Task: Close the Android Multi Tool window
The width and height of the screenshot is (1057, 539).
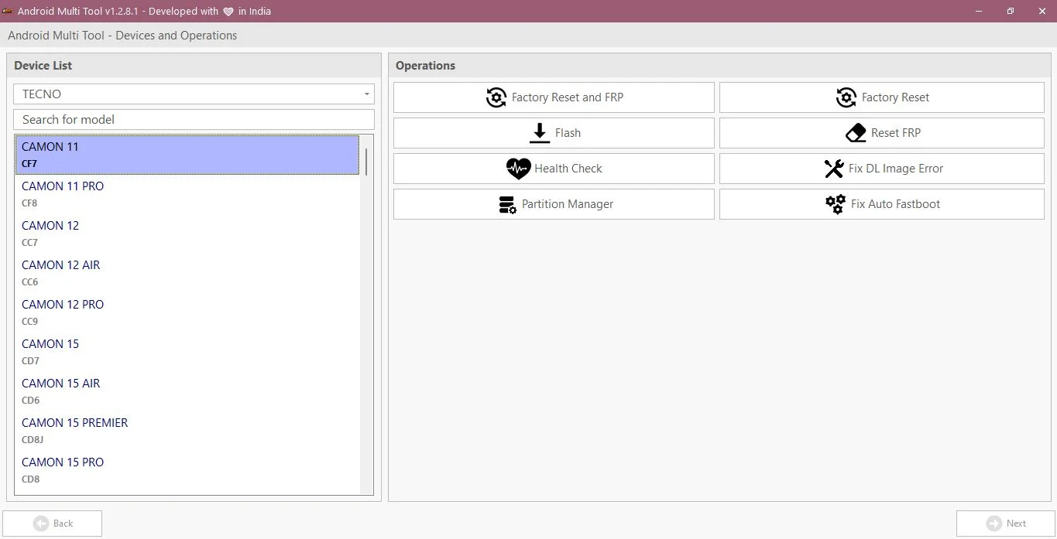Action: 1041,11
